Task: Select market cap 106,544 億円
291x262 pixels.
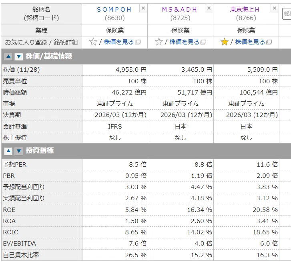Action: (259, 93)
